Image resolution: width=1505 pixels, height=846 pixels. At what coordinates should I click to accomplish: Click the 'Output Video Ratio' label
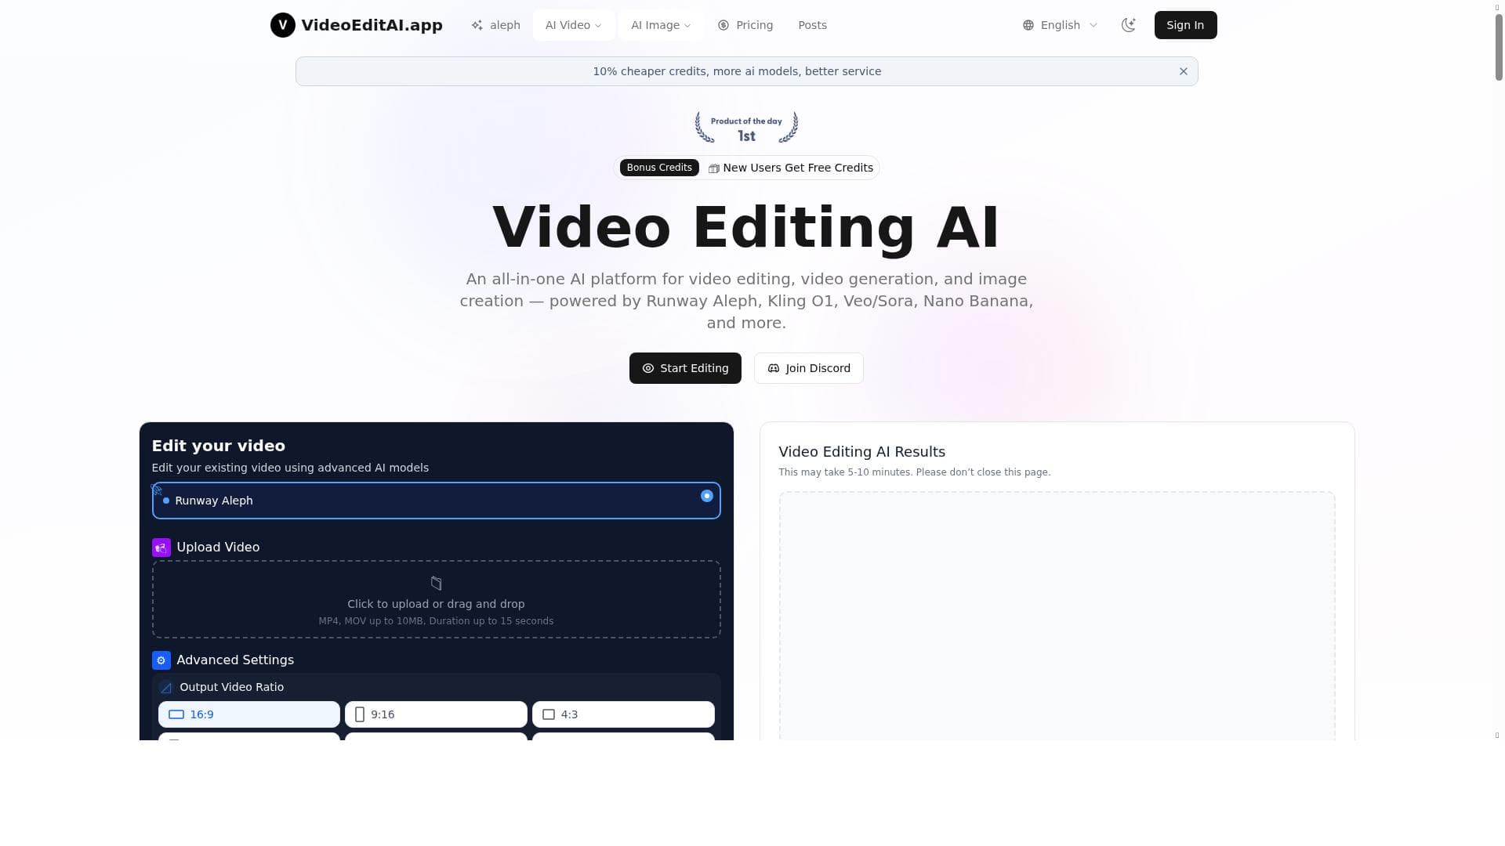[x=232, y=687]
